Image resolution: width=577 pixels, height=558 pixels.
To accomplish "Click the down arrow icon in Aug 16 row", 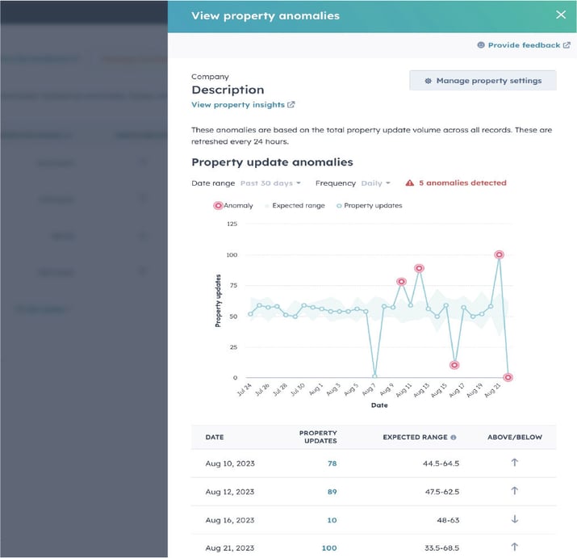I will (x=514, y=519).
